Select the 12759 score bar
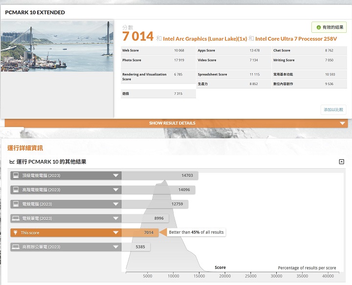This screenshot has height=285, width=352. [155, 204]
